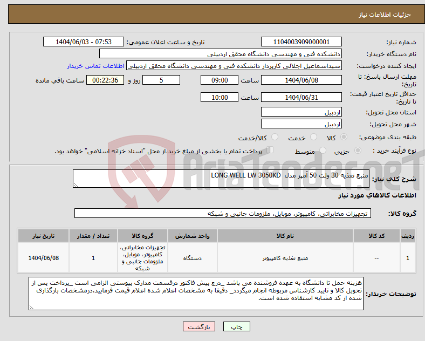Select the خدمت radio button
Viewport: 425px width, 341px height.
pyautogui.click(x=313, y=137)
